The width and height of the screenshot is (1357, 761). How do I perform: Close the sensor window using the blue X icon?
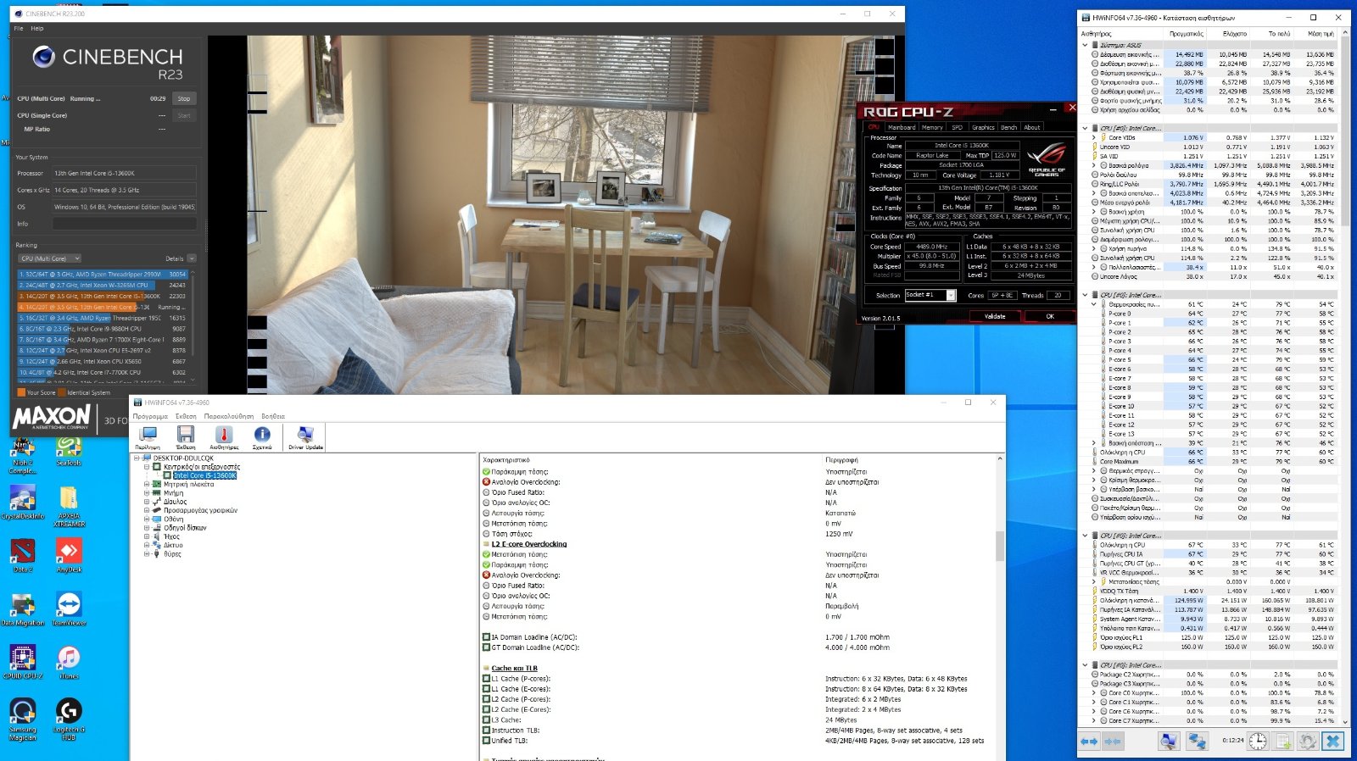click(1333, 741)
